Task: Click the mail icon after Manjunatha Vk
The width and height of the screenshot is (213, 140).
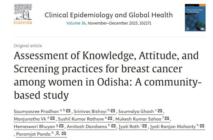Action: [52, 119]
